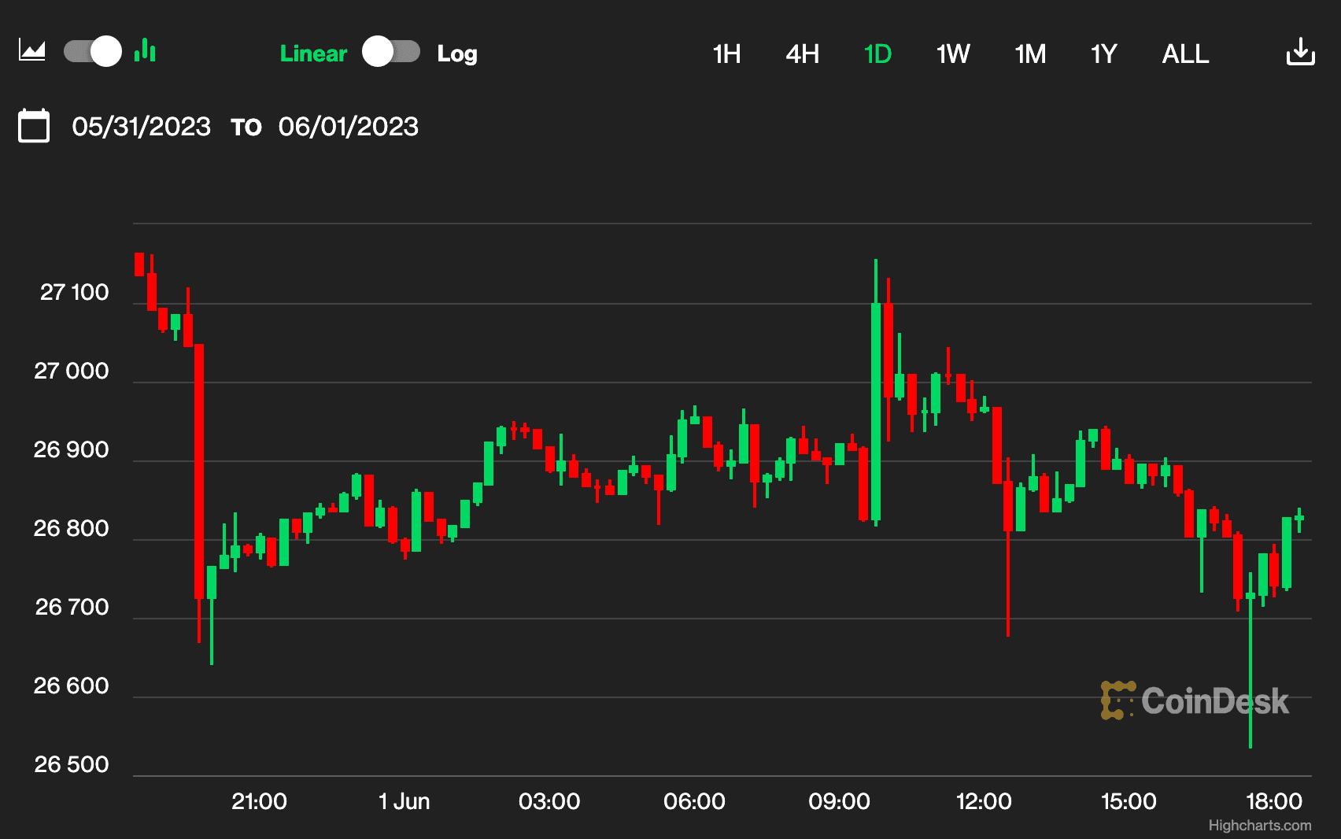Click the candlestick chart icon
This screenshot has width=1341, height=839.
[145, 50]
